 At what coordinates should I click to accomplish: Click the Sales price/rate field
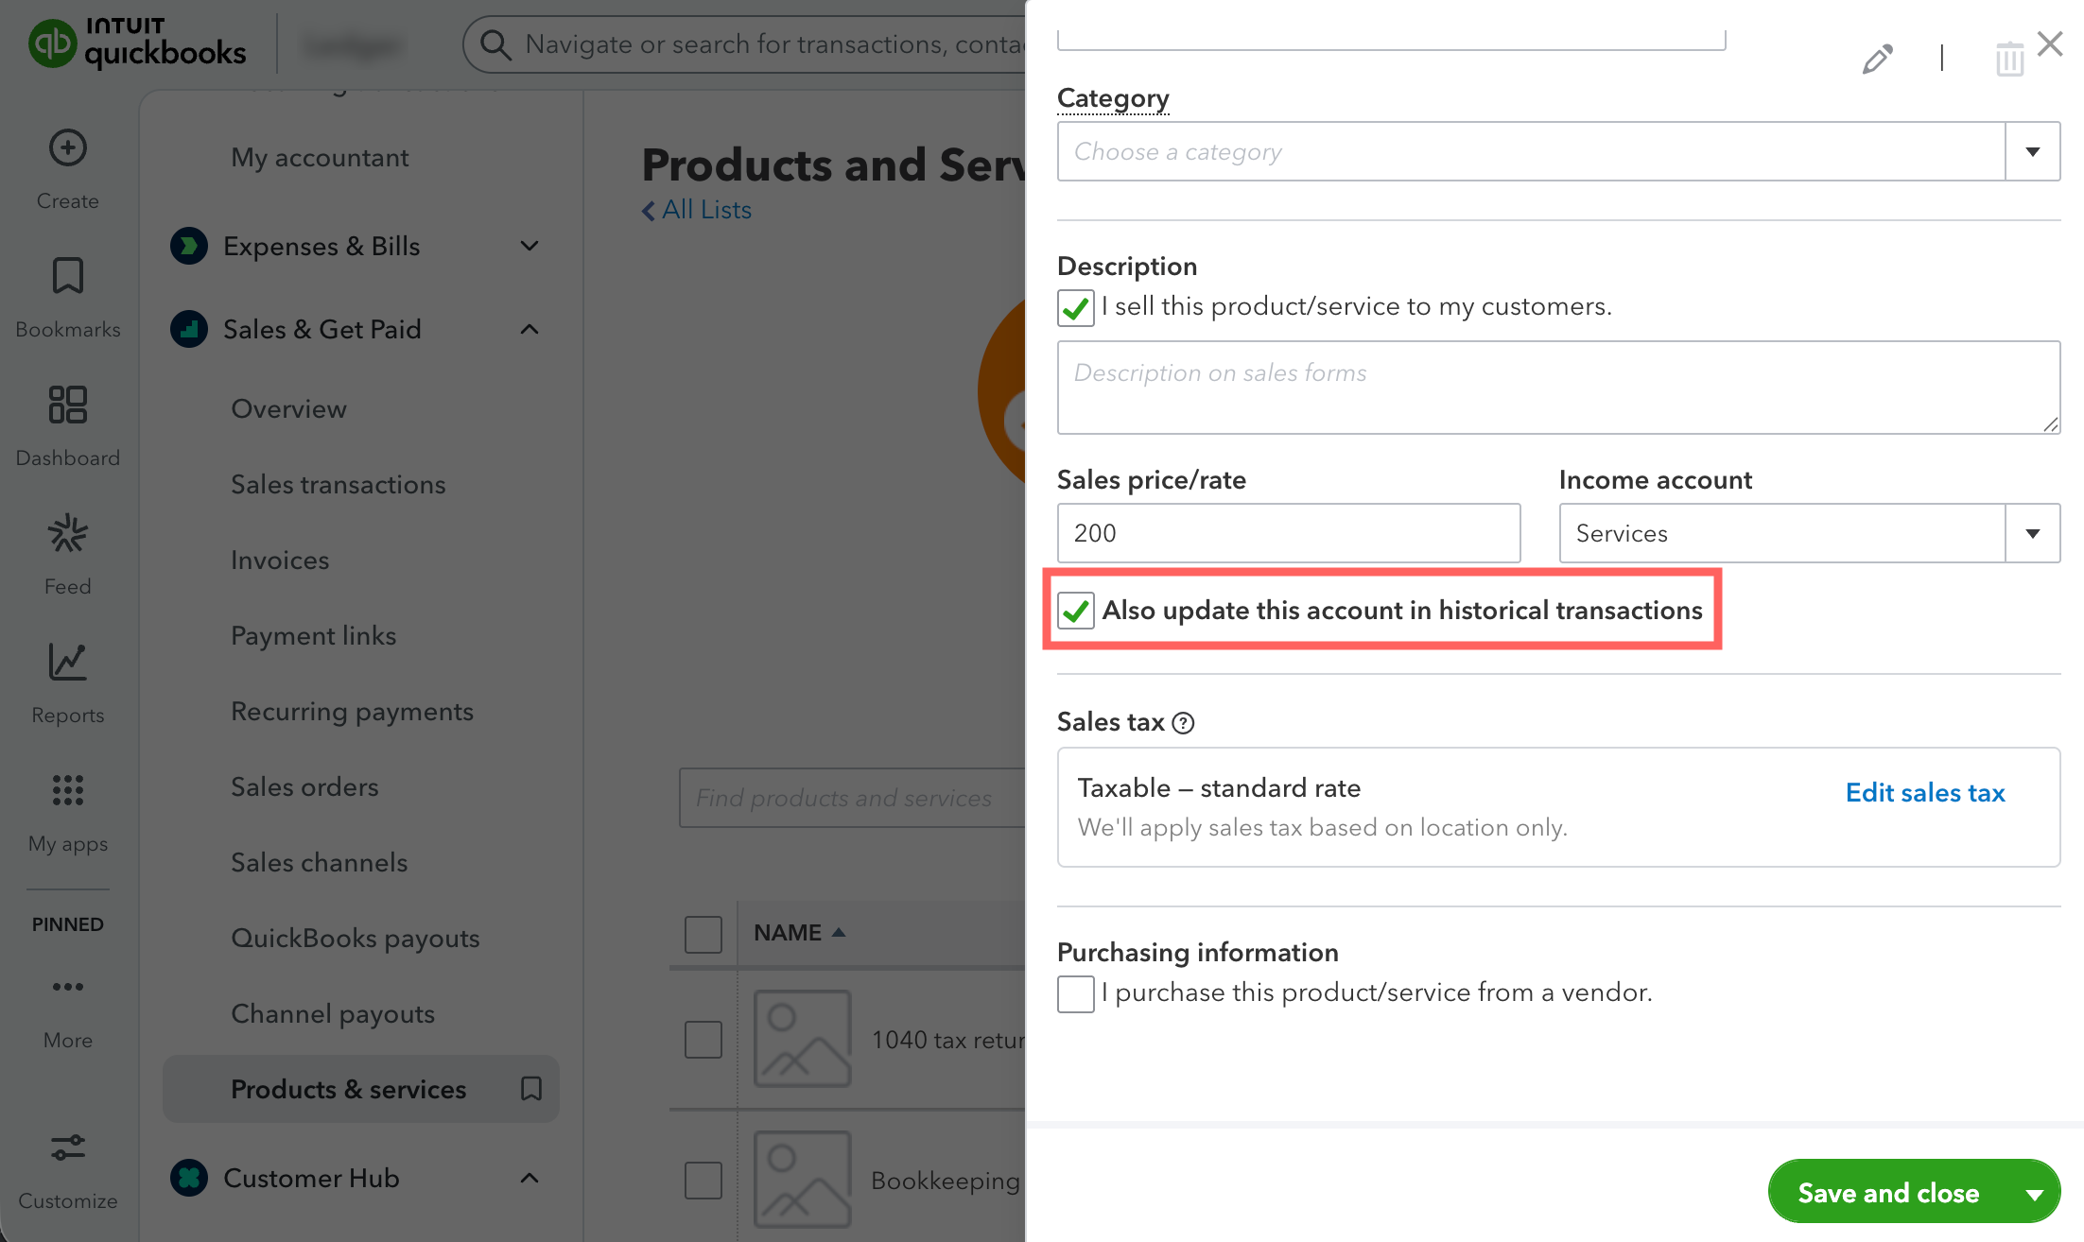point(1288,533)
